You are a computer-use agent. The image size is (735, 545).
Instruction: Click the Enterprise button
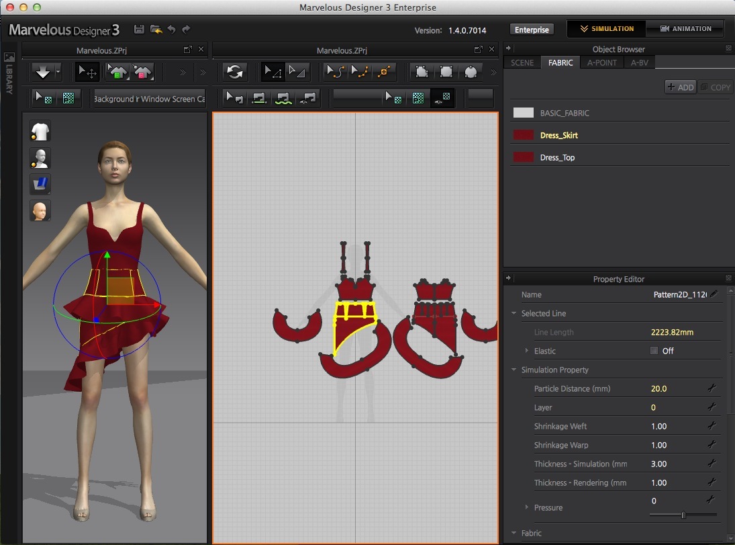coord(532,30)
